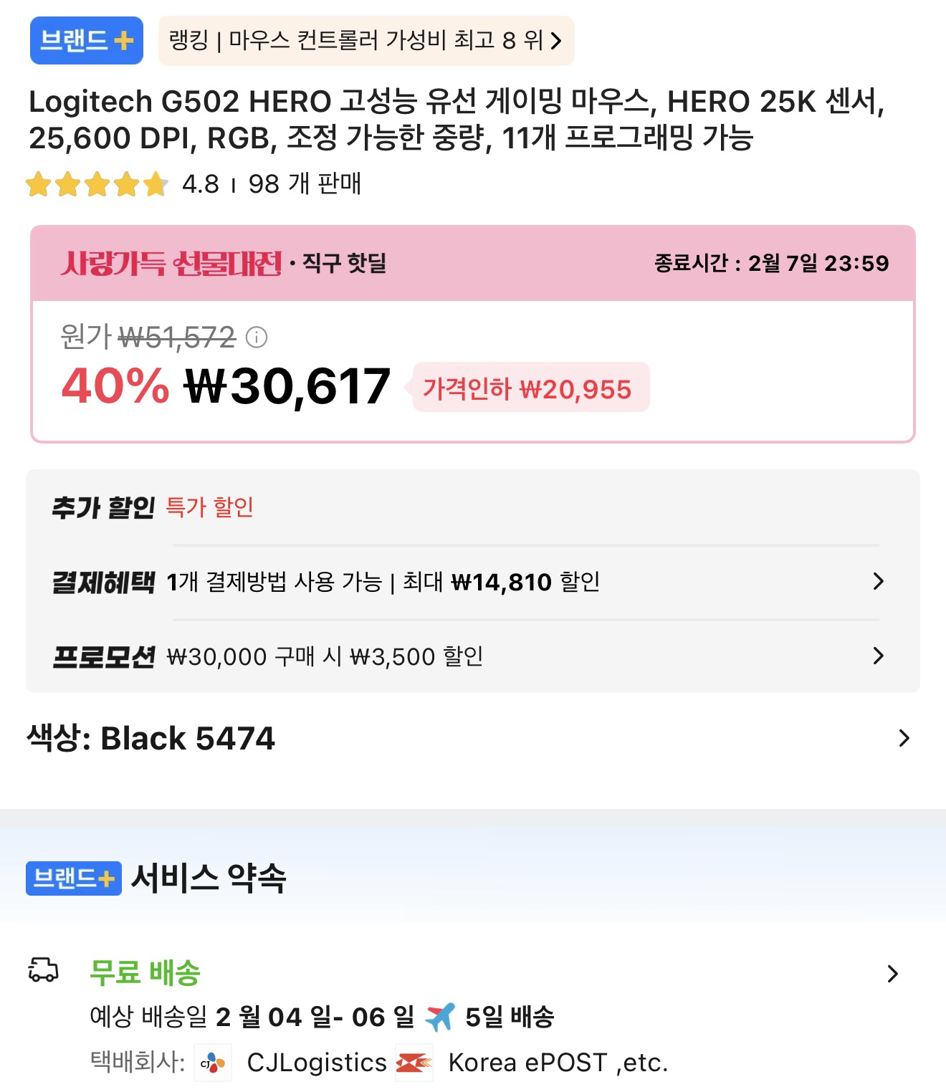Click the Logitech G502 HERO product title
The width and height of the screenshot is (946, 1092).
457,120
